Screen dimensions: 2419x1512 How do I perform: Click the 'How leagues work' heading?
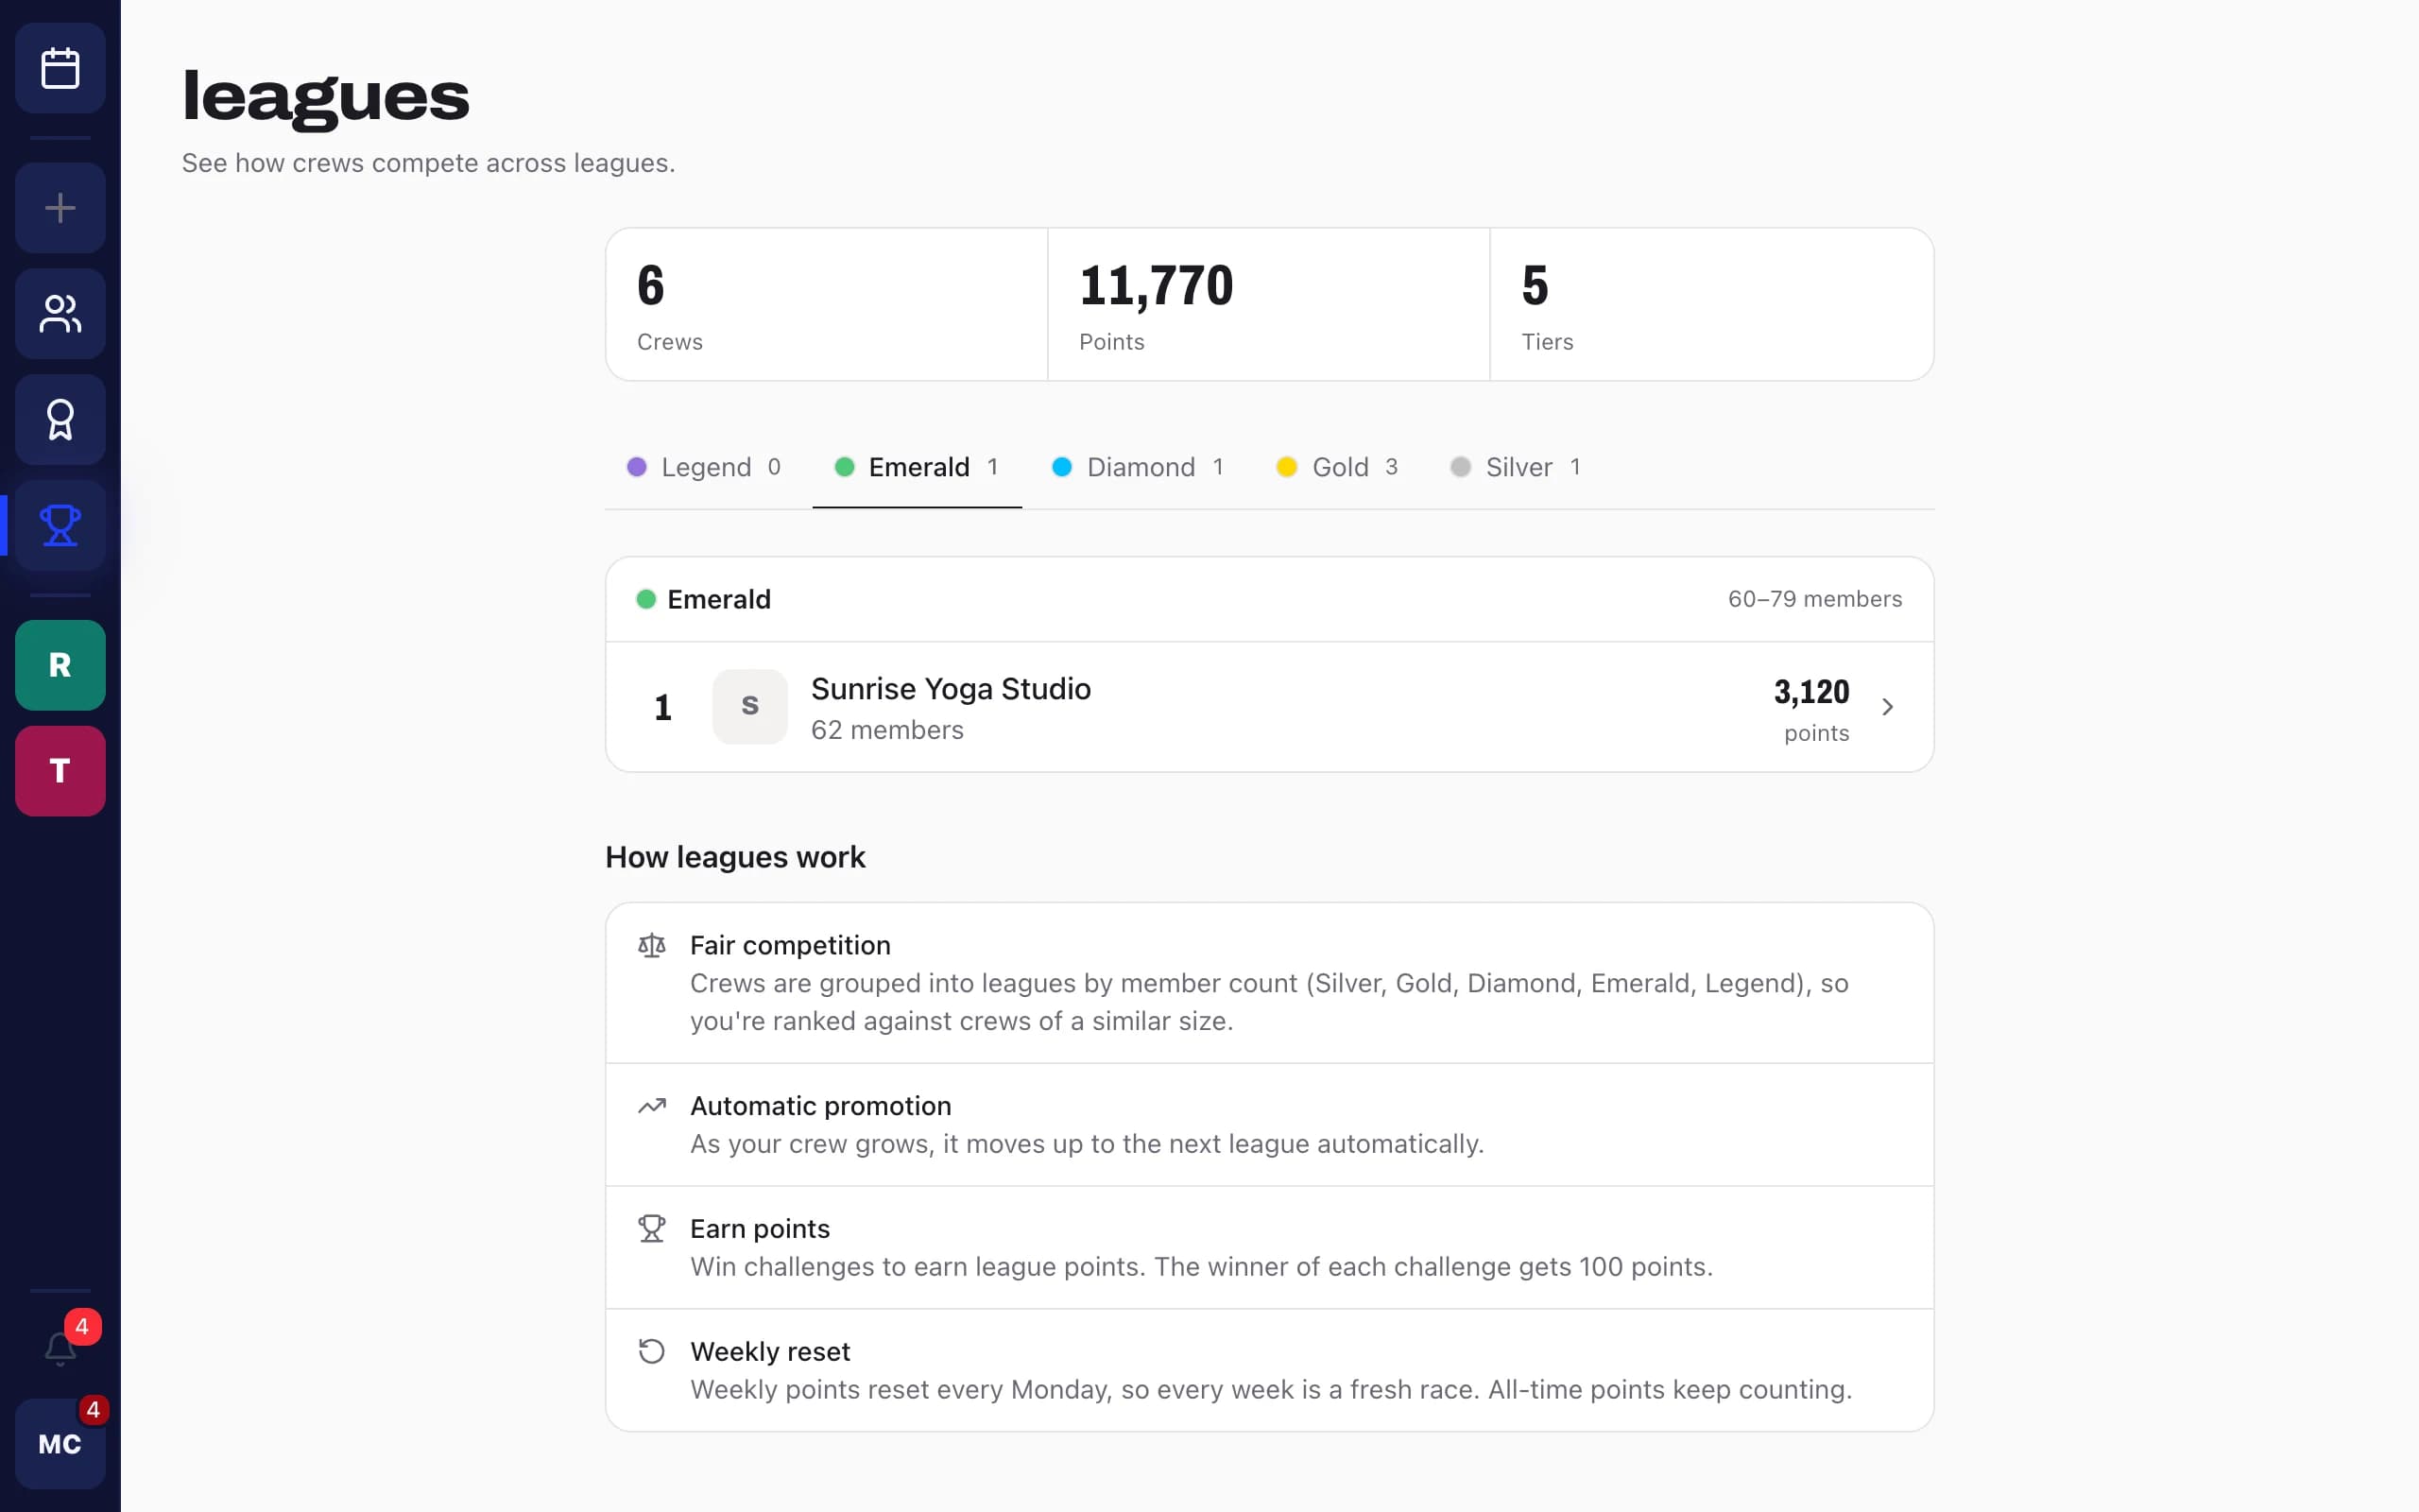(x=735, y=857)
